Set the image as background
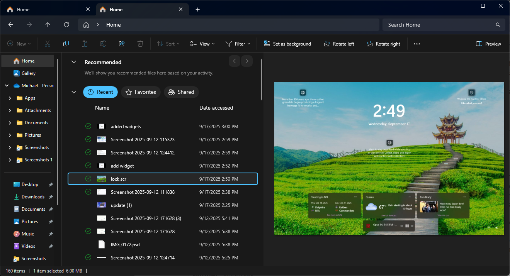 point(287,44)
